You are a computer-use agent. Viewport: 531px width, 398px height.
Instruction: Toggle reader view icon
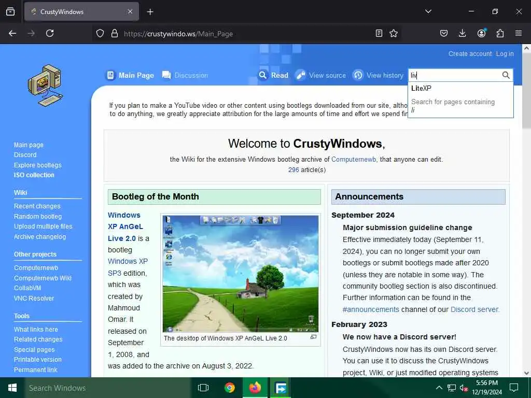tap(379, 33)
